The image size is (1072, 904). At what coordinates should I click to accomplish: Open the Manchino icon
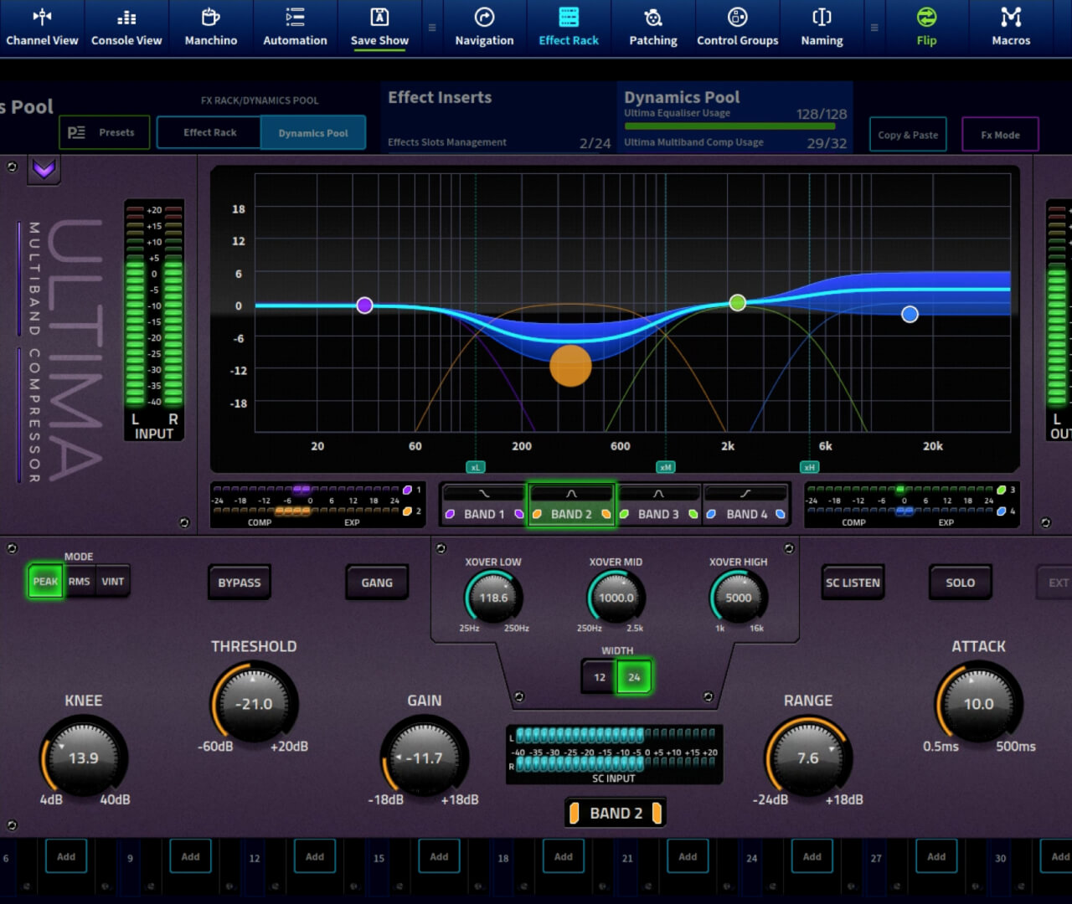[211, 28]
